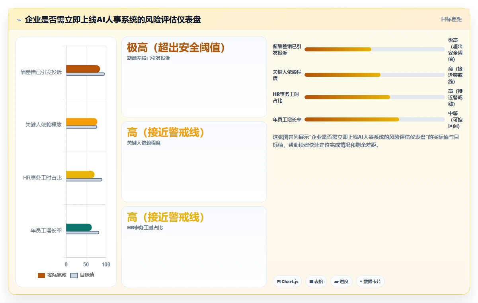
Task: Click the HR事务工时占比 card subtitle
Action: (145, 228)
